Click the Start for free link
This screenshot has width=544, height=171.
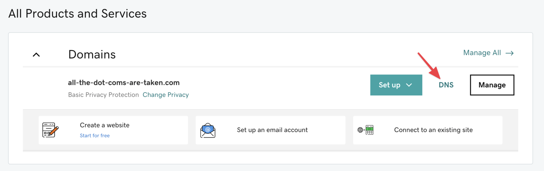pos(95,135)
